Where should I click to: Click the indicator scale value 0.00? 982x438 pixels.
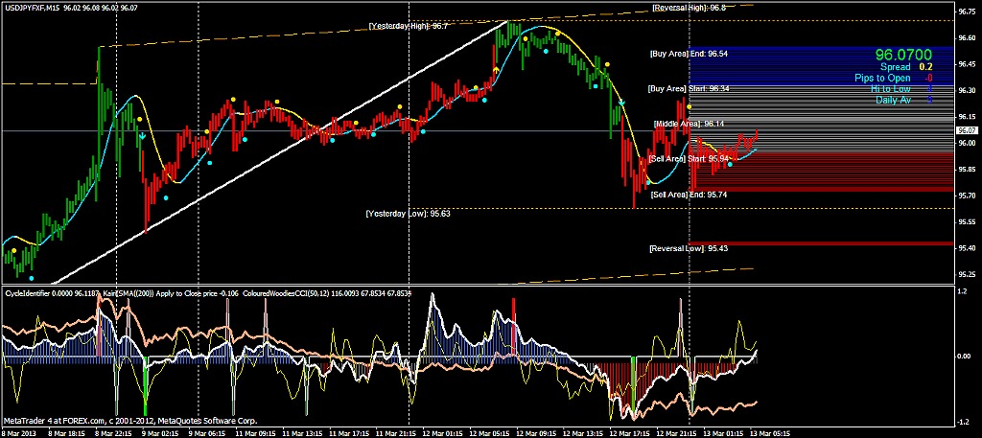tap(964, 356)
